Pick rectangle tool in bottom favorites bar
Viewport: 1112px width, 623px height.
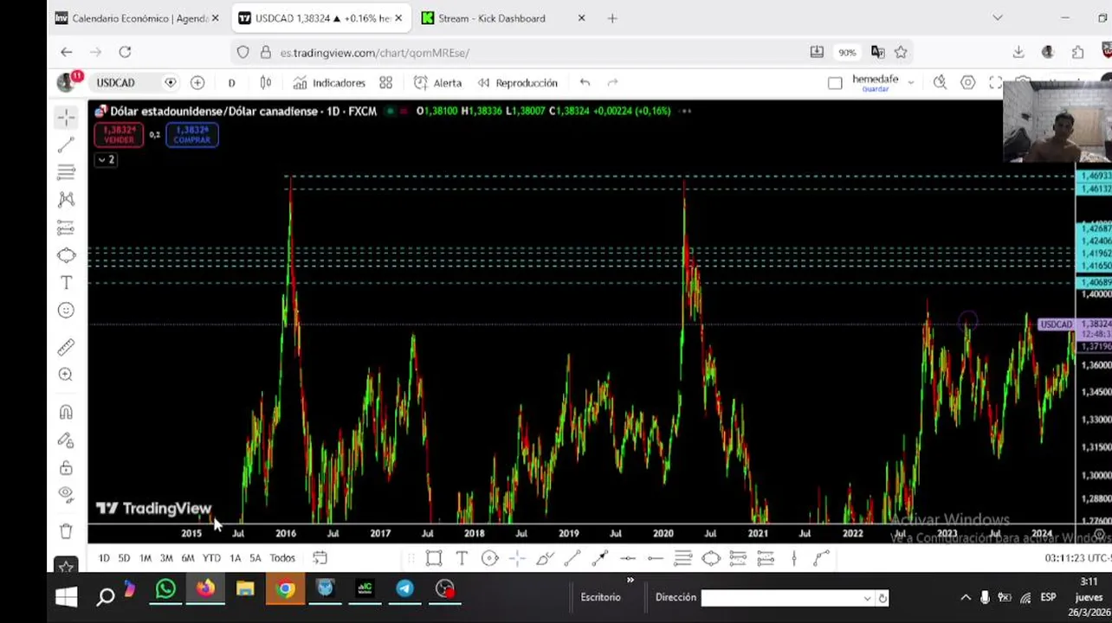point(434,558)
